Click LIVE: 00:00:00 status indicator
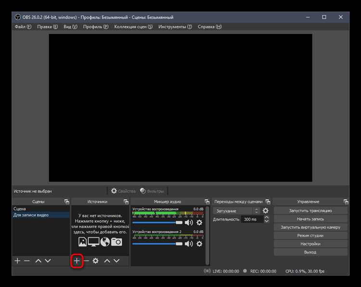Screen dimensions: 361x287 tap(222, 271)
